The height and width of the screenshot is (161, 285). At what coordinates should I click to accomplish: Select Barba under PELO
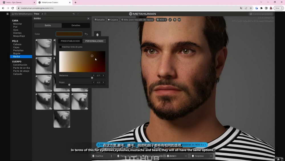[21, 57]
